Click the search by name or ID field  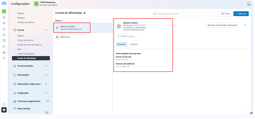click(x=185, y=14)
